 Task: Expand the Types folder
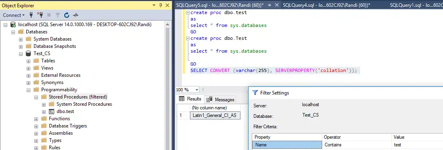pyautogui.click(x=36, y=141)
